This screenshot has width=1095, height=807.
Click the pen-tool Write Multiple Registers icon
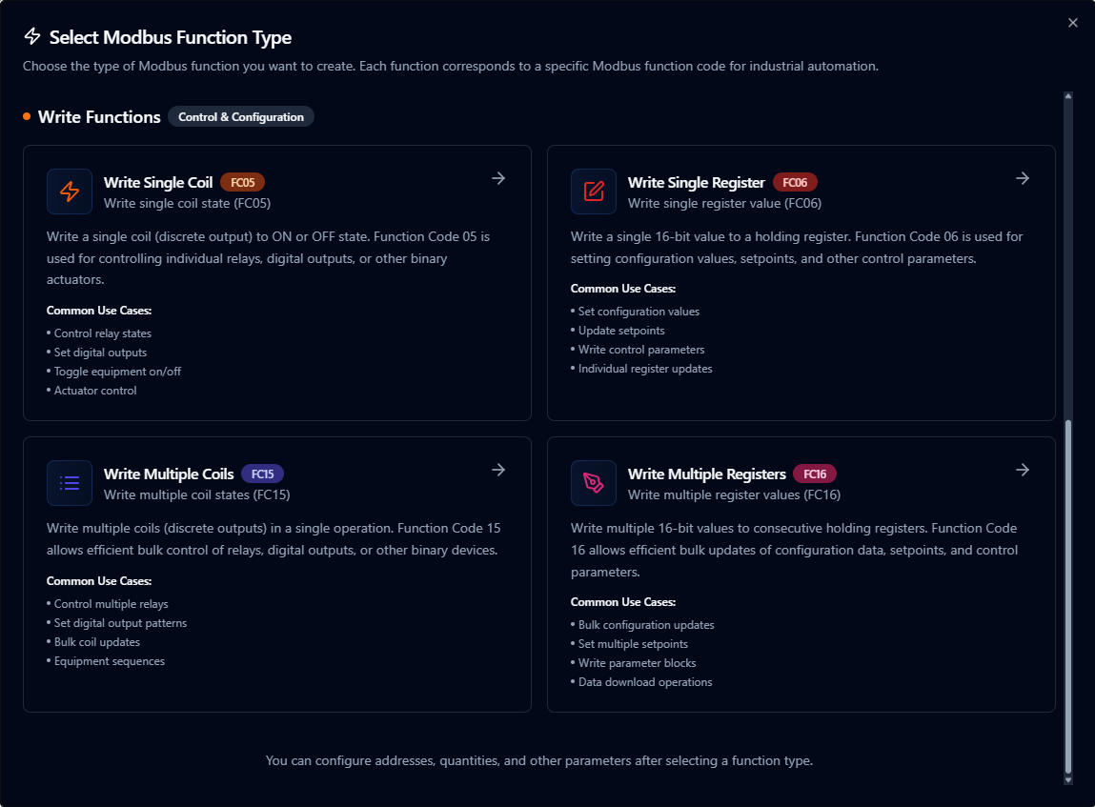[594, 483]
